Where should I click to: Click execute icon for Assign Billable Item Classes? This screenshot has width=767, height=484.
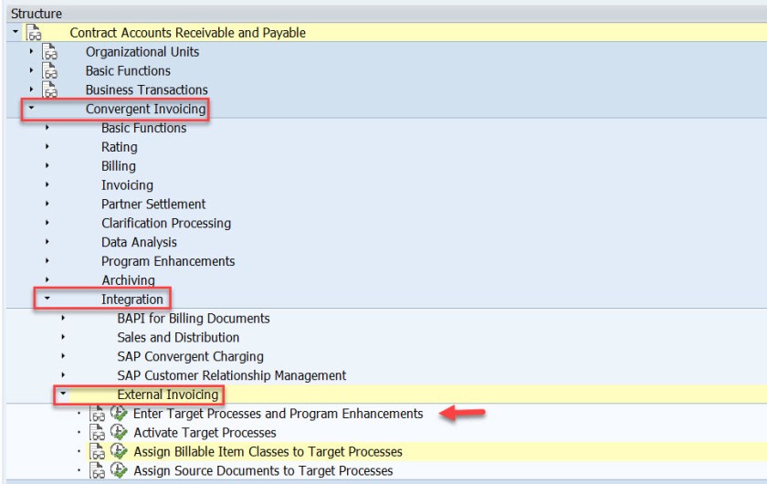coord(119,452)
